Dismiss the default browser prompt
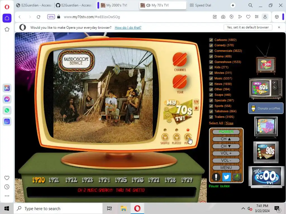Image resolution: width=286 pixels, height=214 pixels. [279, 27]
